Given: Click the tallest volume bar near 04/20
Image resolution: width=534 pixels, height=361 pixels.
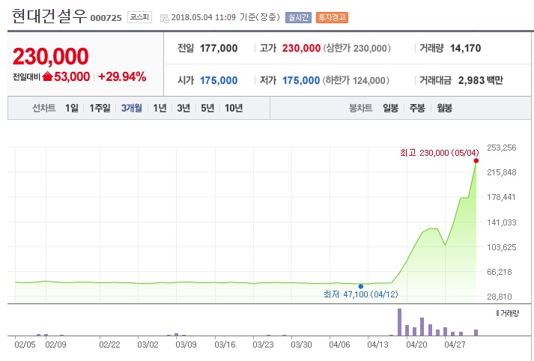Looking at the screenshot, I should (399, 322).
